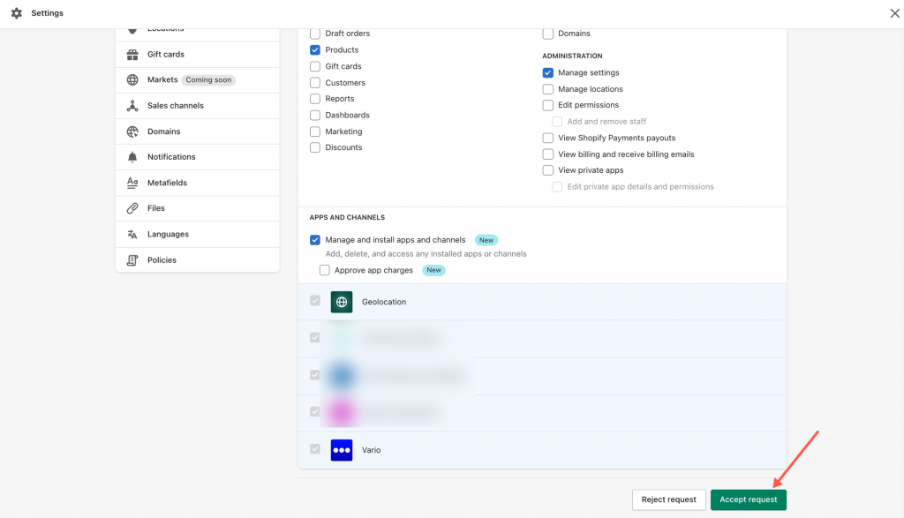Enable the Approve app charges checkbox
Viewport: 904px width, 518px height.
[x=325, y=270]
